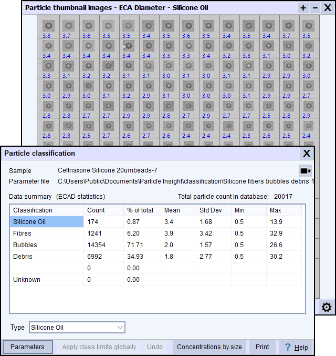Open settings gear in thumbnail images window
Image resolution: width=336 pixels, height=356 pixels.
327,307
